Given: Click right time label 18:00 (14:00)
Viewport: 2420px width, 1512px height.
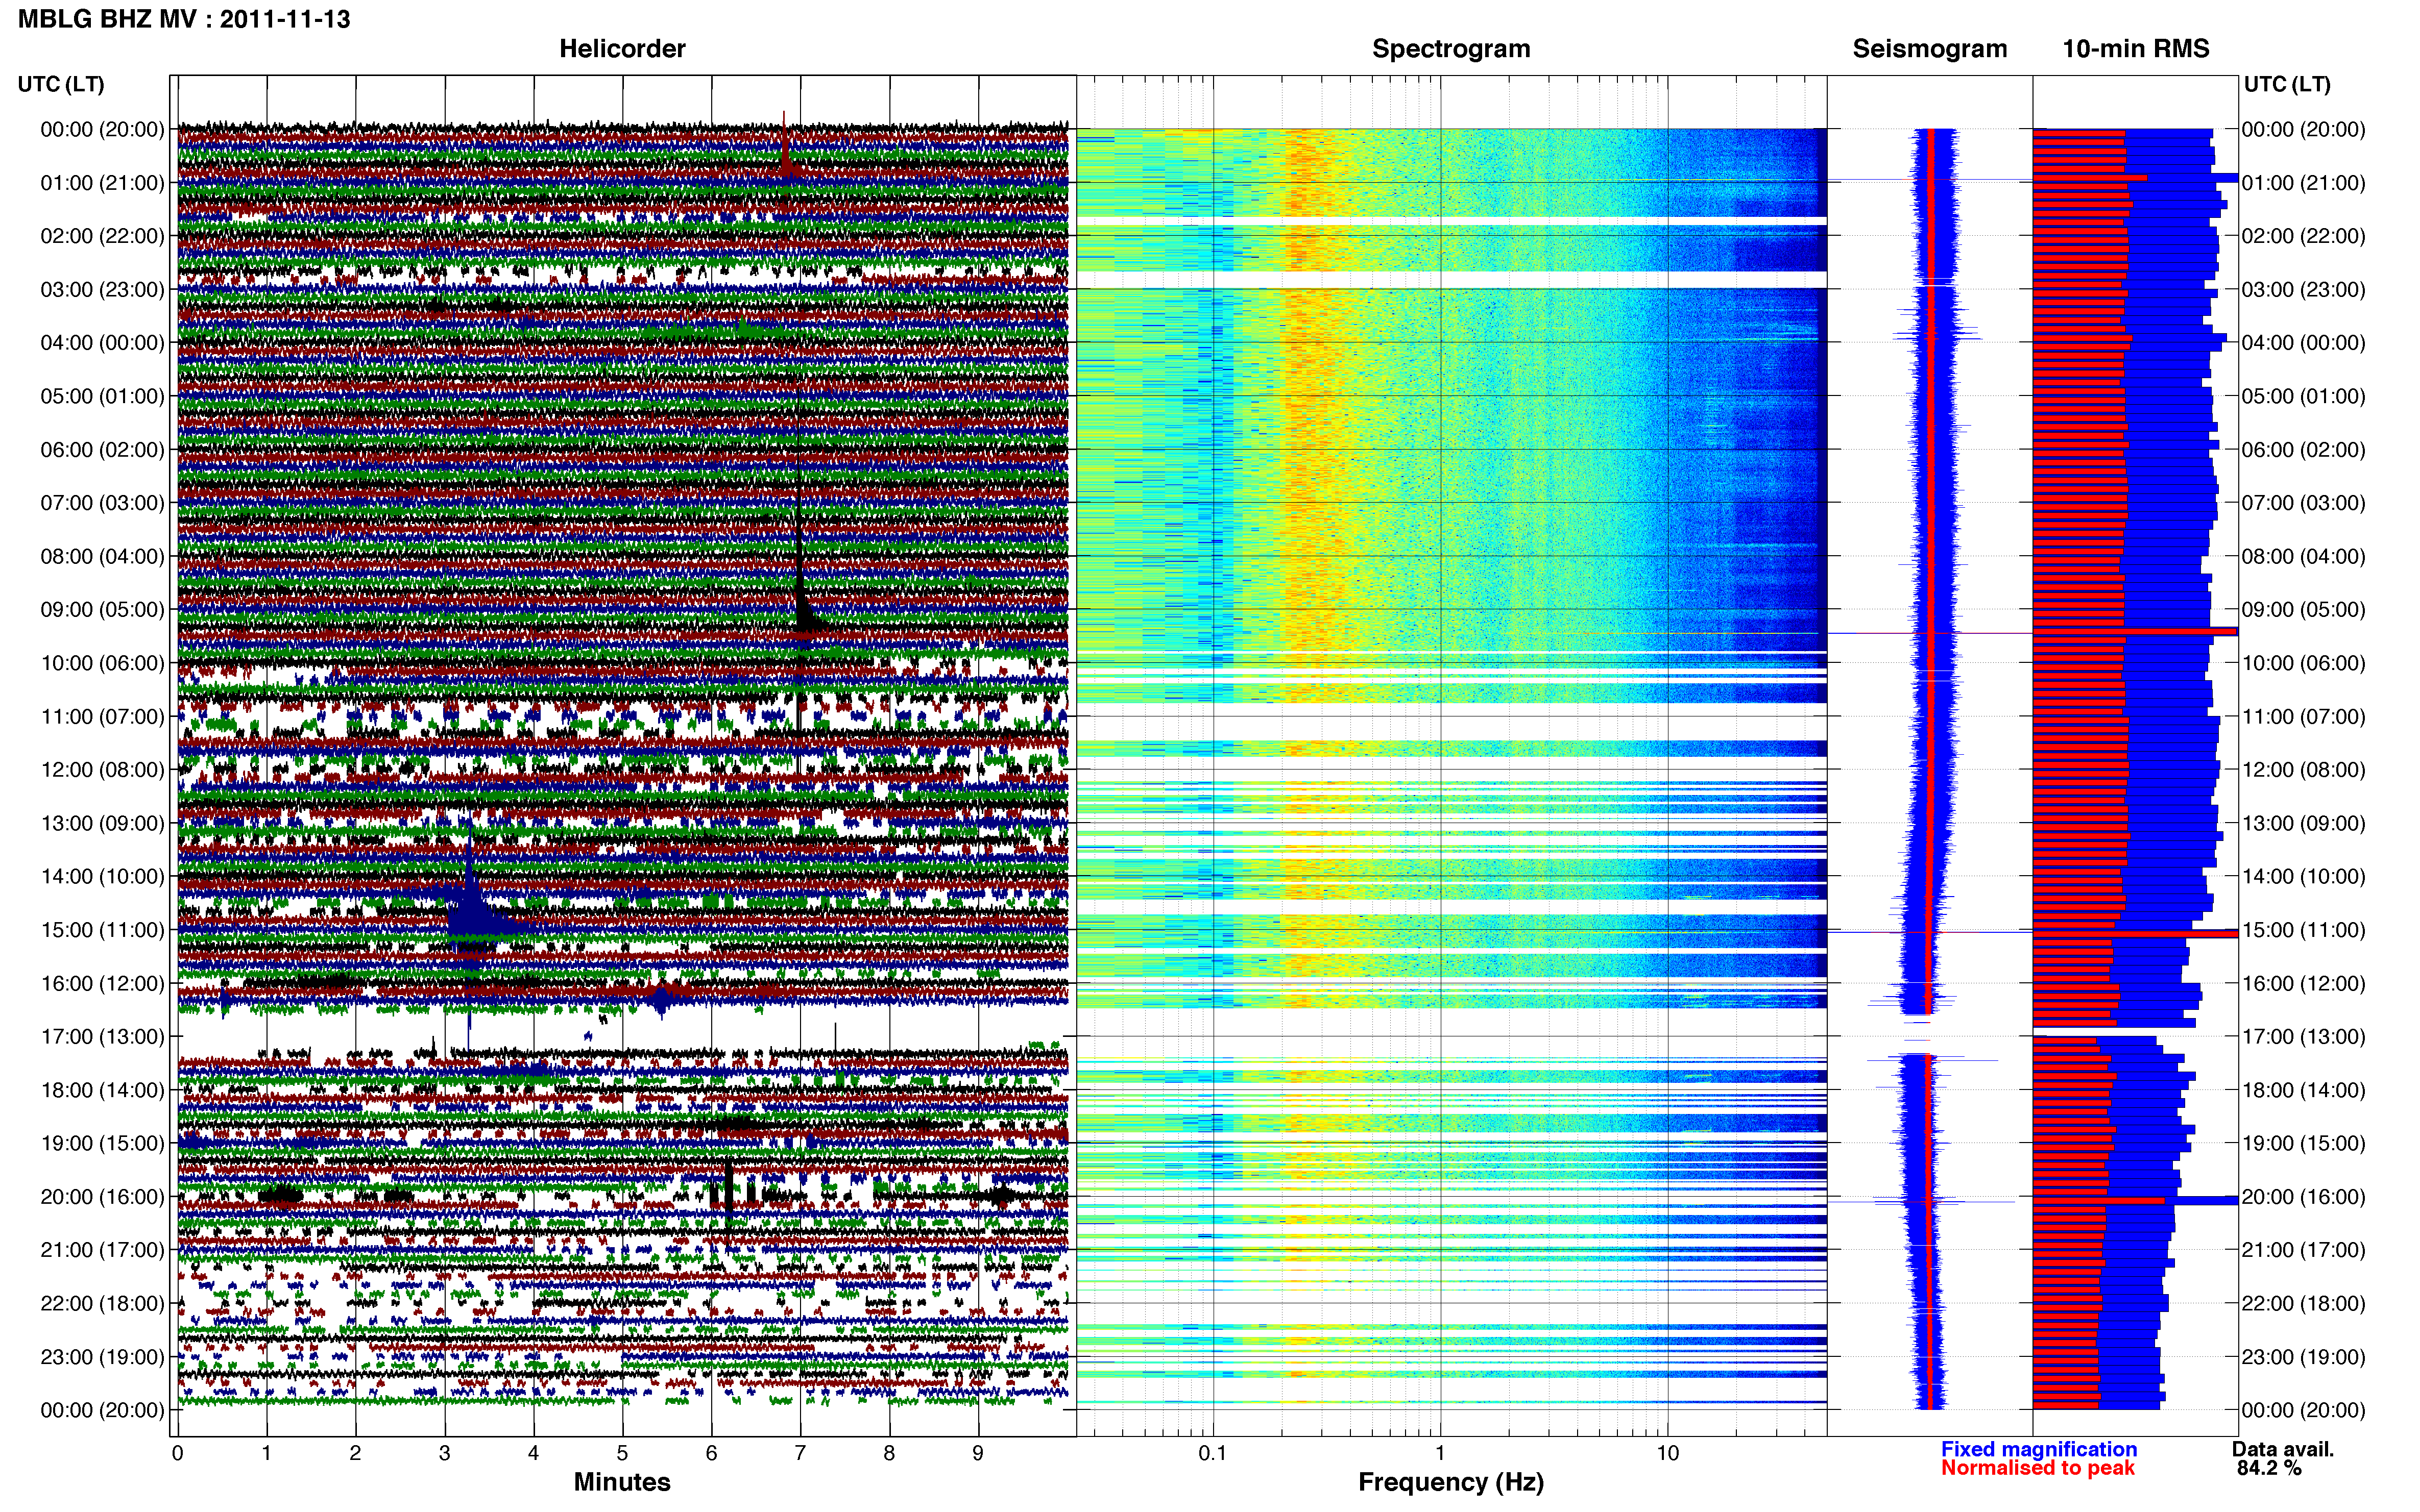Looking at the screenshot, I should 2304,1090.
